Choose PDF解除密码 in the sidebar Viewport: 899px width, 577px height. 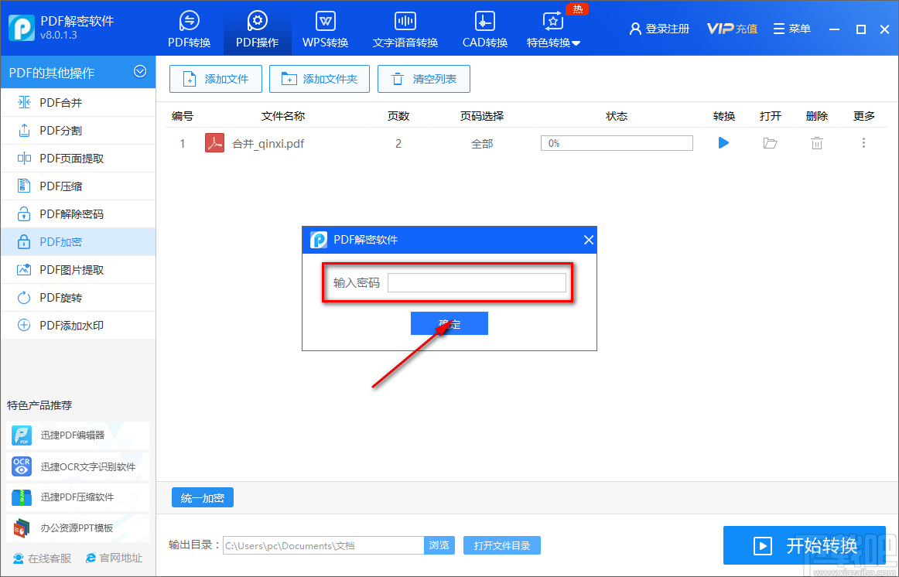[78, 214]
